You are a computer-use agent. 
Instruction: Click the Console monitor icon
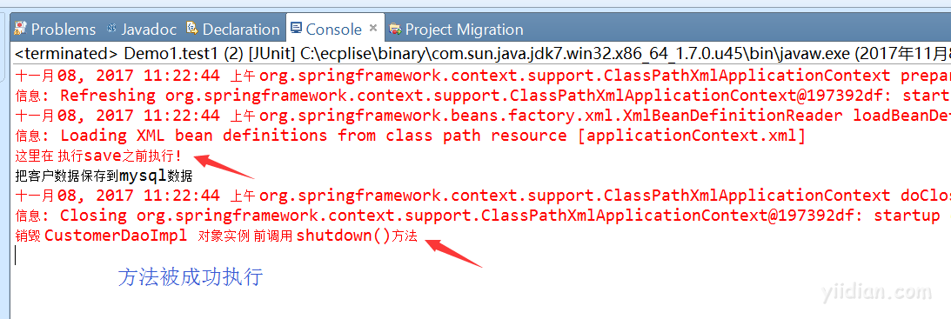(x=296, y=28)
